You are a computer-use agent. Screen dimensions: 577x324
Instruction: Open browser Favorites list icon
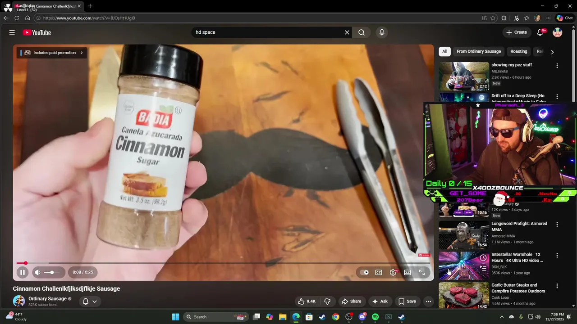(x=527, y=18)
